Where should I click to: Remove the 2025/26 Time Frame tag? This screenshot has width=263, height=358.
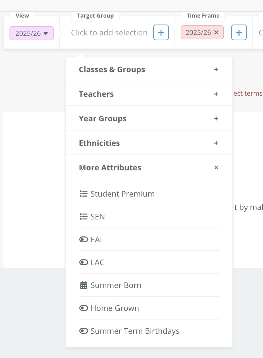[216, 32]
